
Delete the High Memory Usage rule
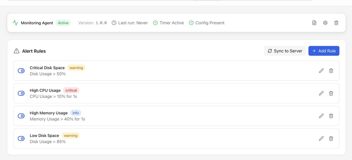coord(331,116)
